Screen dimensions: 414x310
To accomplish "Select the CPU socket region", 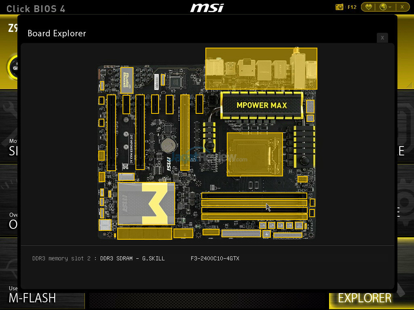I will click(255, 154).
